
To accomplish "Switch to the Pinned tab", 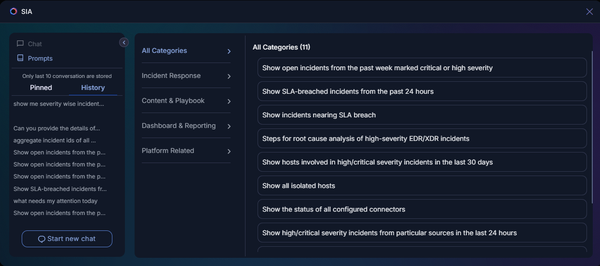I will 41,88.
